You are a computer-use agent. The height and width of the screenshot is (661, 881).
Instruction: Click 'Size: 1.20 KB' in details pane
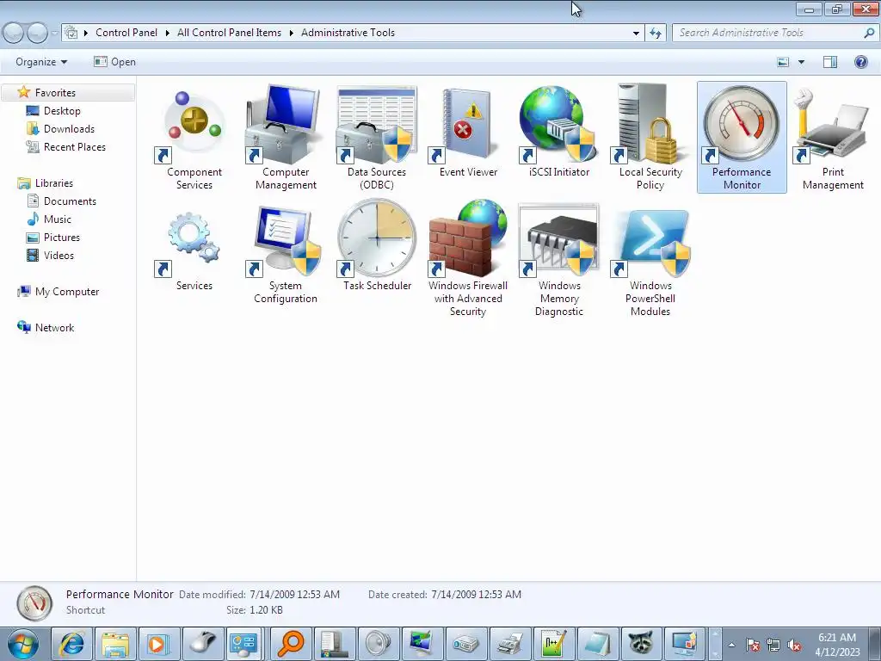tap(255, 610)
